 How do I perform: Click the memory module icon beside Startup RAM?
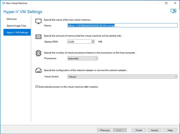(38, 37)
